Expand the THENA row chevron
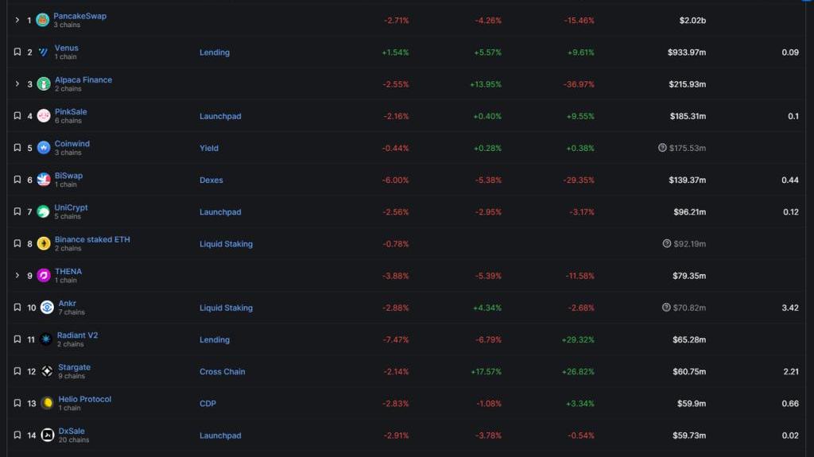The image size is (814, 457). pos(17,276)
